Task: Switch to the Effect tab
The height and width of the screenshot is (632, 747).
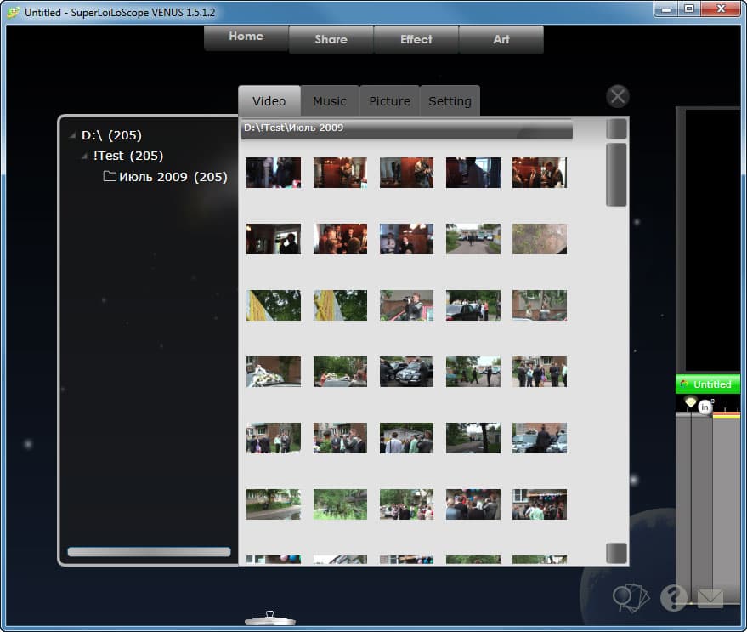Action: (x=416, y=40)
